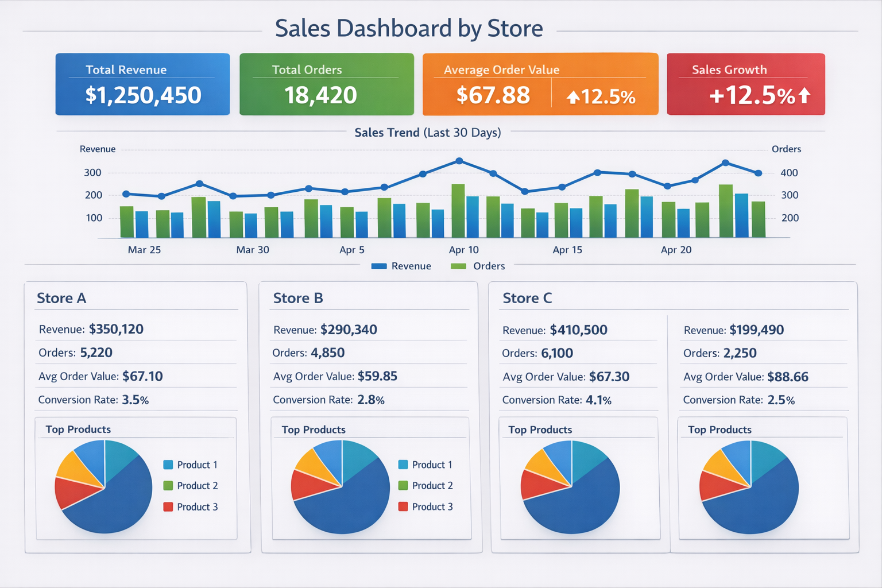Click the Average Order Value card
The width and height of the screenshot is (882, 588).
pos(540,84)
